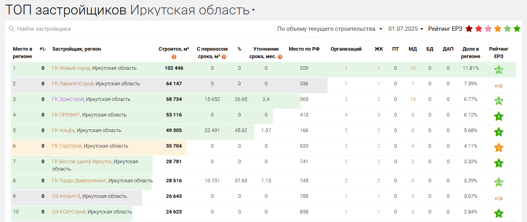Open the Иркутская область region dropdown

pos(253,11)
